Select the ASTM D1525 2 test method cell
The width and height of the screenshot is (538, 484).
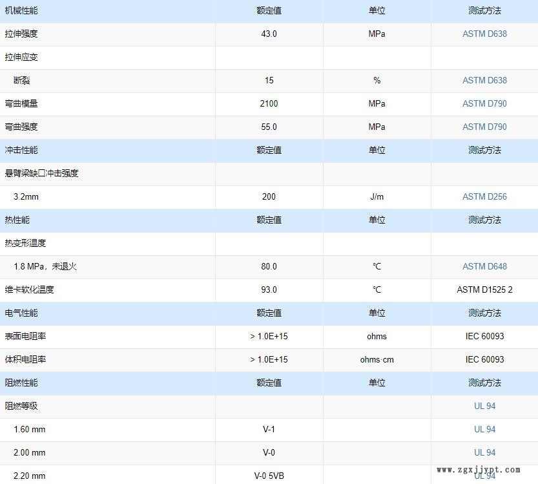484,289
